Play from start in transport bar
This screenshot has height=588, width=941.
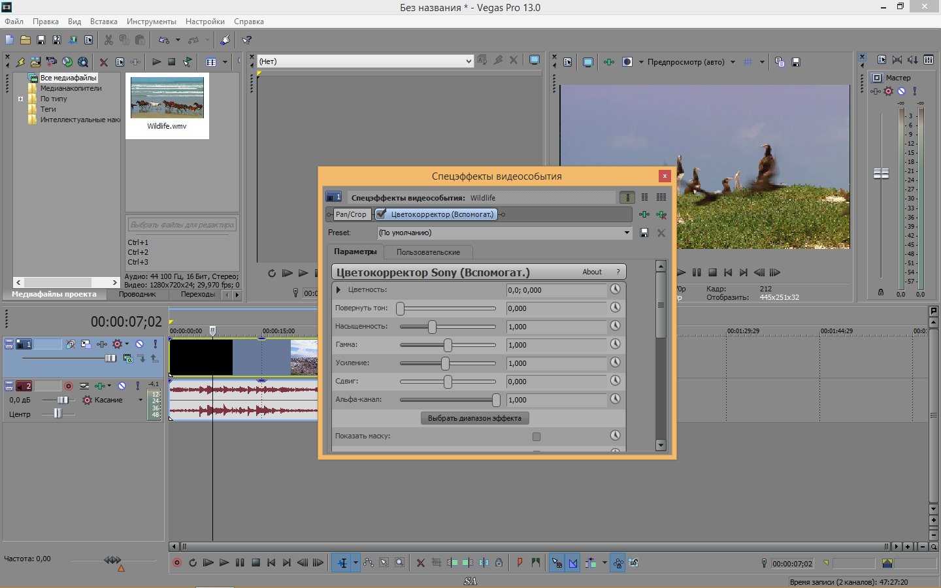tap(208, 563)
